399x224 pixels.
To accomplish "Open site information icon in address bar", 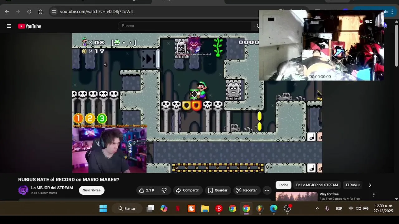I will [x=54, y=12].
